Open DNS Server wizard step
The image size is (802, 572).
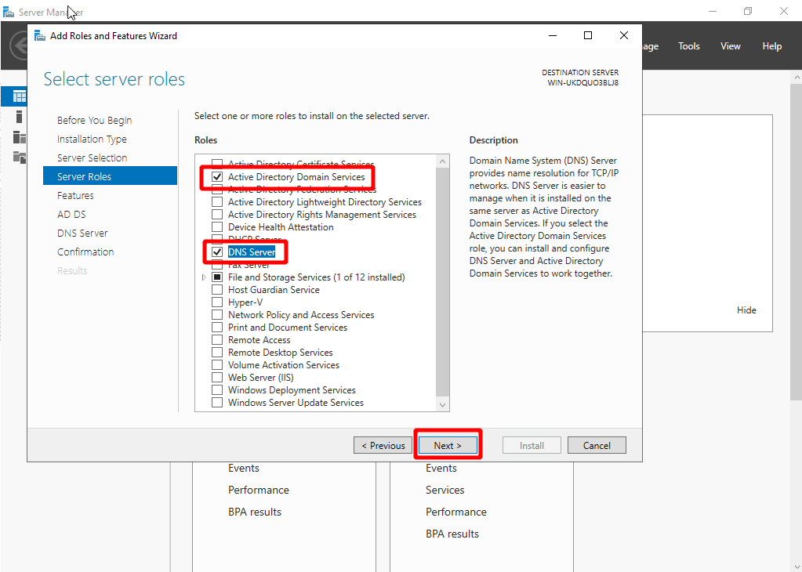pos(82,233)
